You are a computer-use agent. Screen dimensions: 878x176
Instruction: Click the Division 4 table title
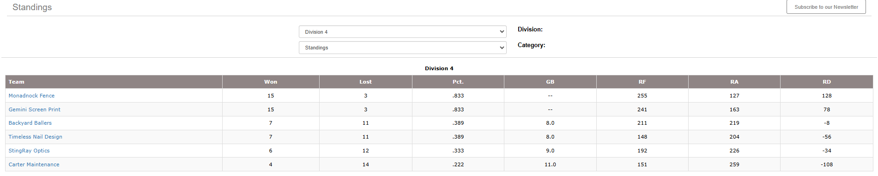439,68
